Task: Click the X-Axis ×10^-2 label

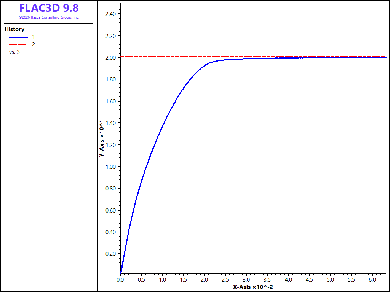Action: 253,287
